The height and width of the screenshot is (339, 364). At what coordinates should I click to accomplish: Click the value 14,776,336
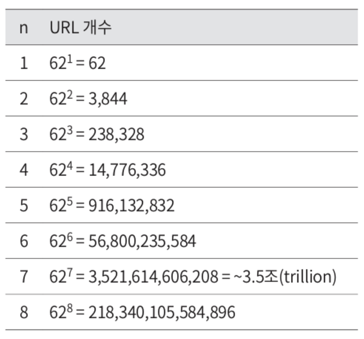[127, 171]
